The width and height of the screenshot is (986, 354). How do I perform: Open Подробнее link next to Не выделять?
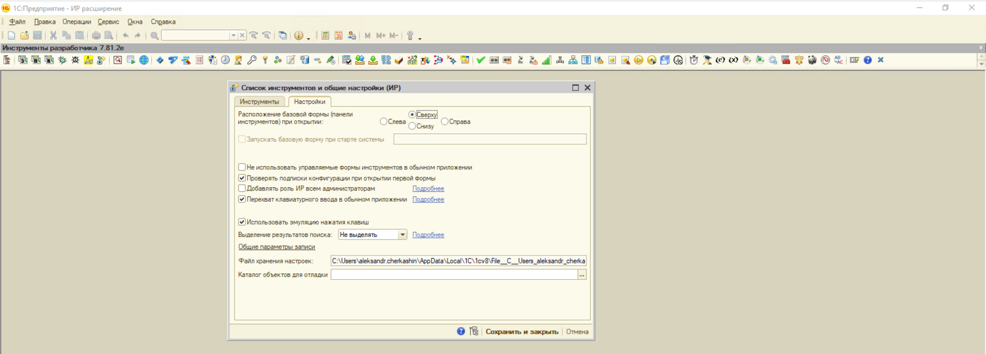click(x=428, y=234)
